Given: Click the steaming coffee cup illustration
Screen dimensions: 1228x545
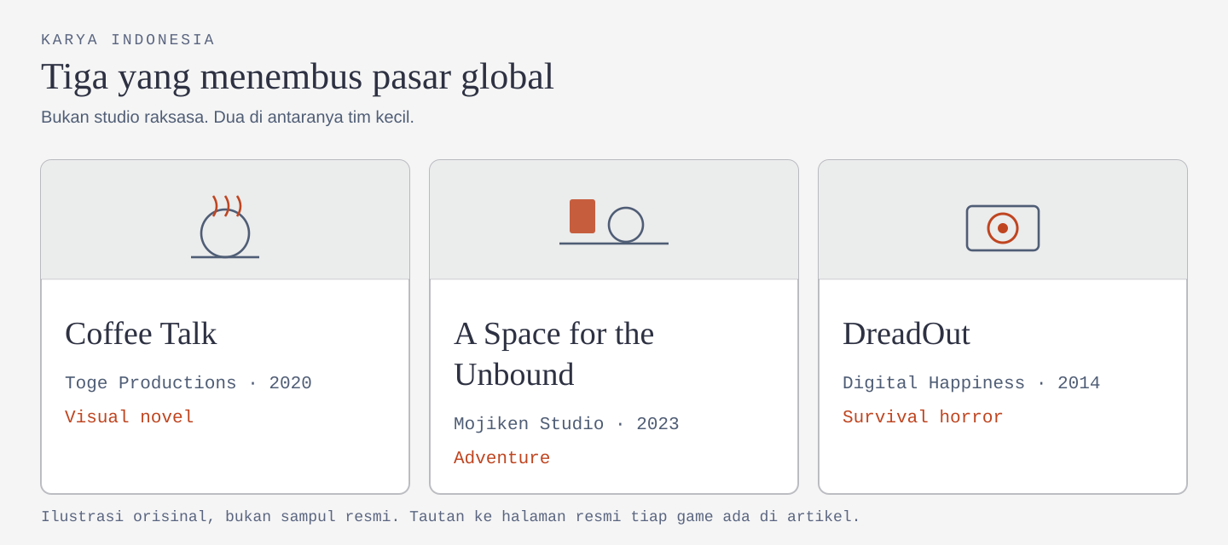Looking at the screenshot, I should pyautogui.click(x=225, y=227).
